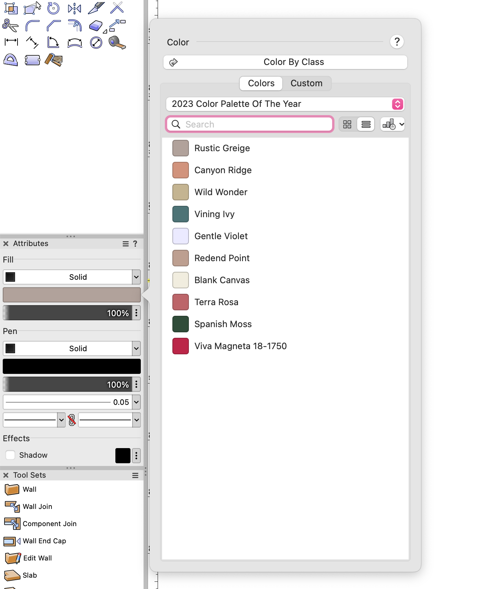Select the Reshape tool with cursor icon

coord(32,8)
